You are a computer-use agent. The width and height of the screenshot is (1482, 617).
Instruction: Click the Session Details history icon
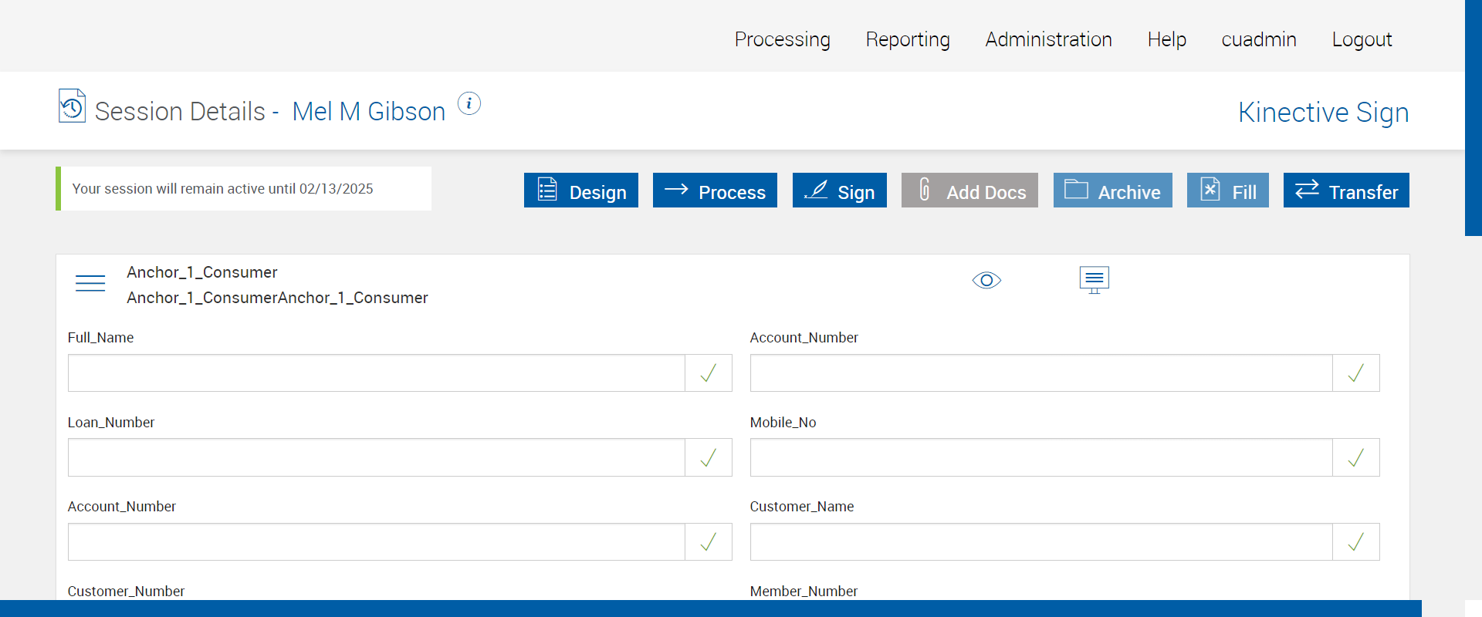click(72, 106)
